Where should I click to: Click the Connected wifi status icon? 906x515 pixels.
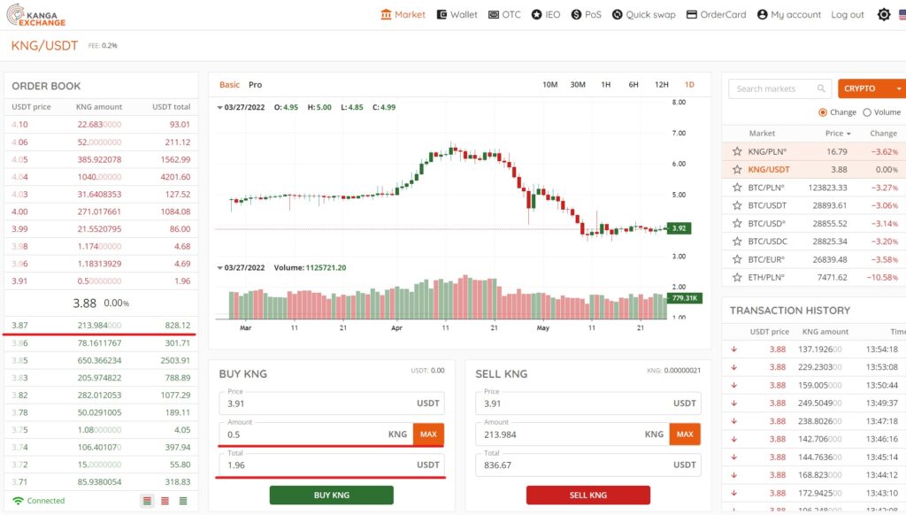18,501
